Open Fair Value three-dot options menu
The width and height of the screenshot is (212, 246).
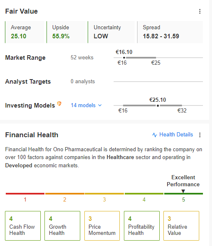click(200, 11)
